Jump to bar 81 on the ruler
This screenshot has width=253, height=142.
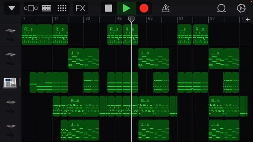pyautogui.click(x=181, y=19)
